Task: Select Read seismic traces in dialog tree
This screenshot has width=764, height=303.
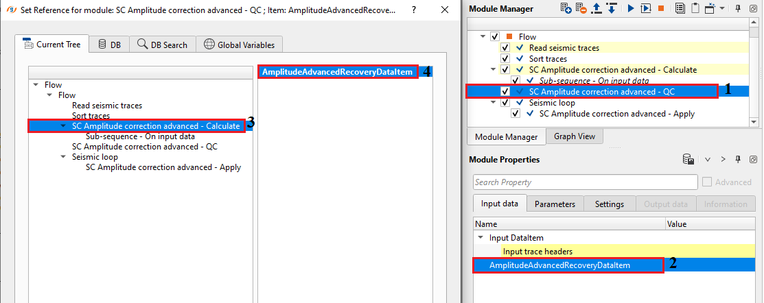Action: [107, 105]
